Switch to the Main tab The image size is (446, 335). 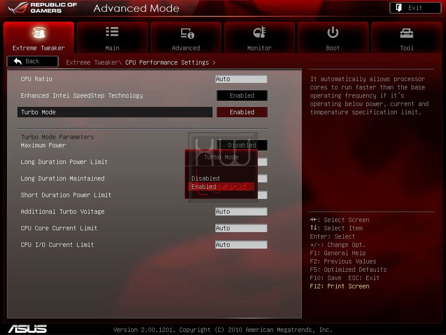(x=112, y=38)
